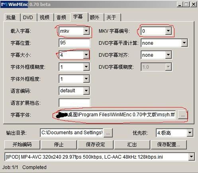The image size is (198, 173).
Task: Click the 保存设定 button
Action: click(96, 145)
